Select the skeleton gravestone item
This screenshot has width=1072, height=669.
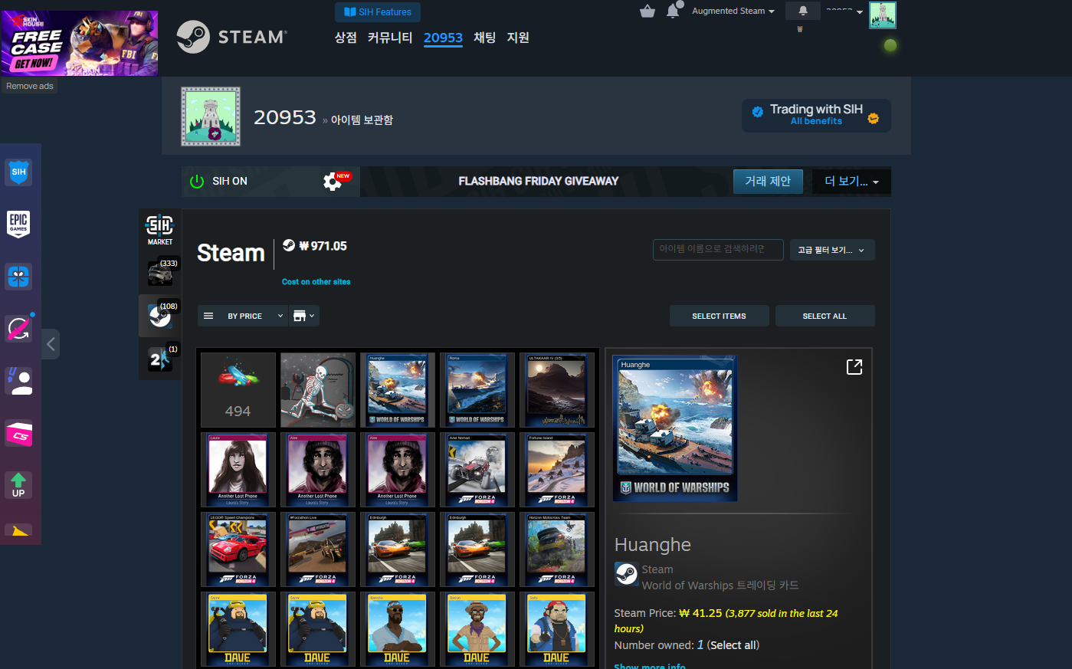[x=318, y=390]
